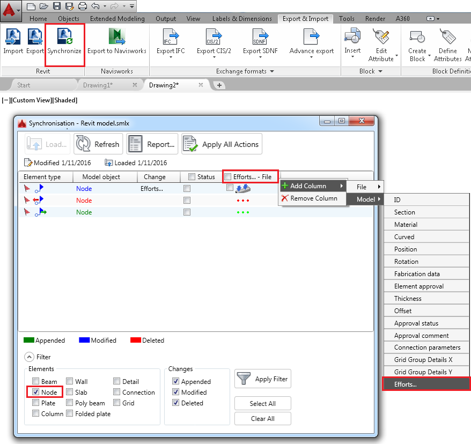Click the Open folder quick access icon
Viewport: 471px width, 444px height.
coord(44,6)
